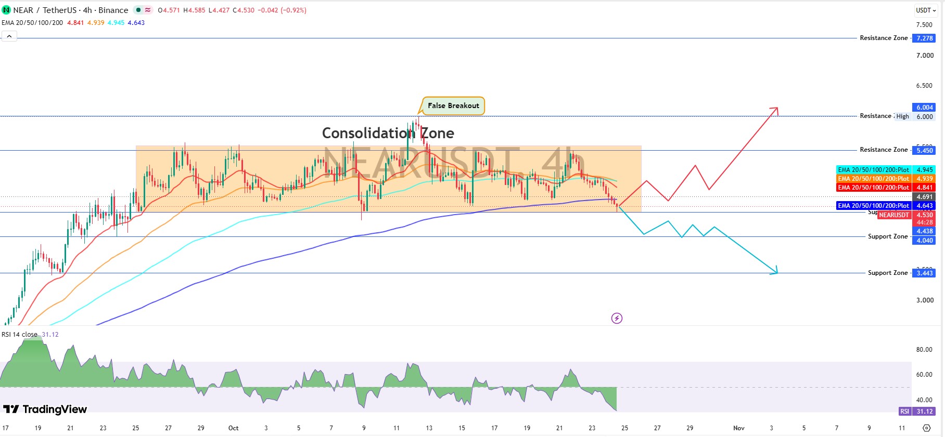This screenshot has height=437, width=945.
Task: Click the 31.12 value in the RSI legend
Action: click(50, 335)
